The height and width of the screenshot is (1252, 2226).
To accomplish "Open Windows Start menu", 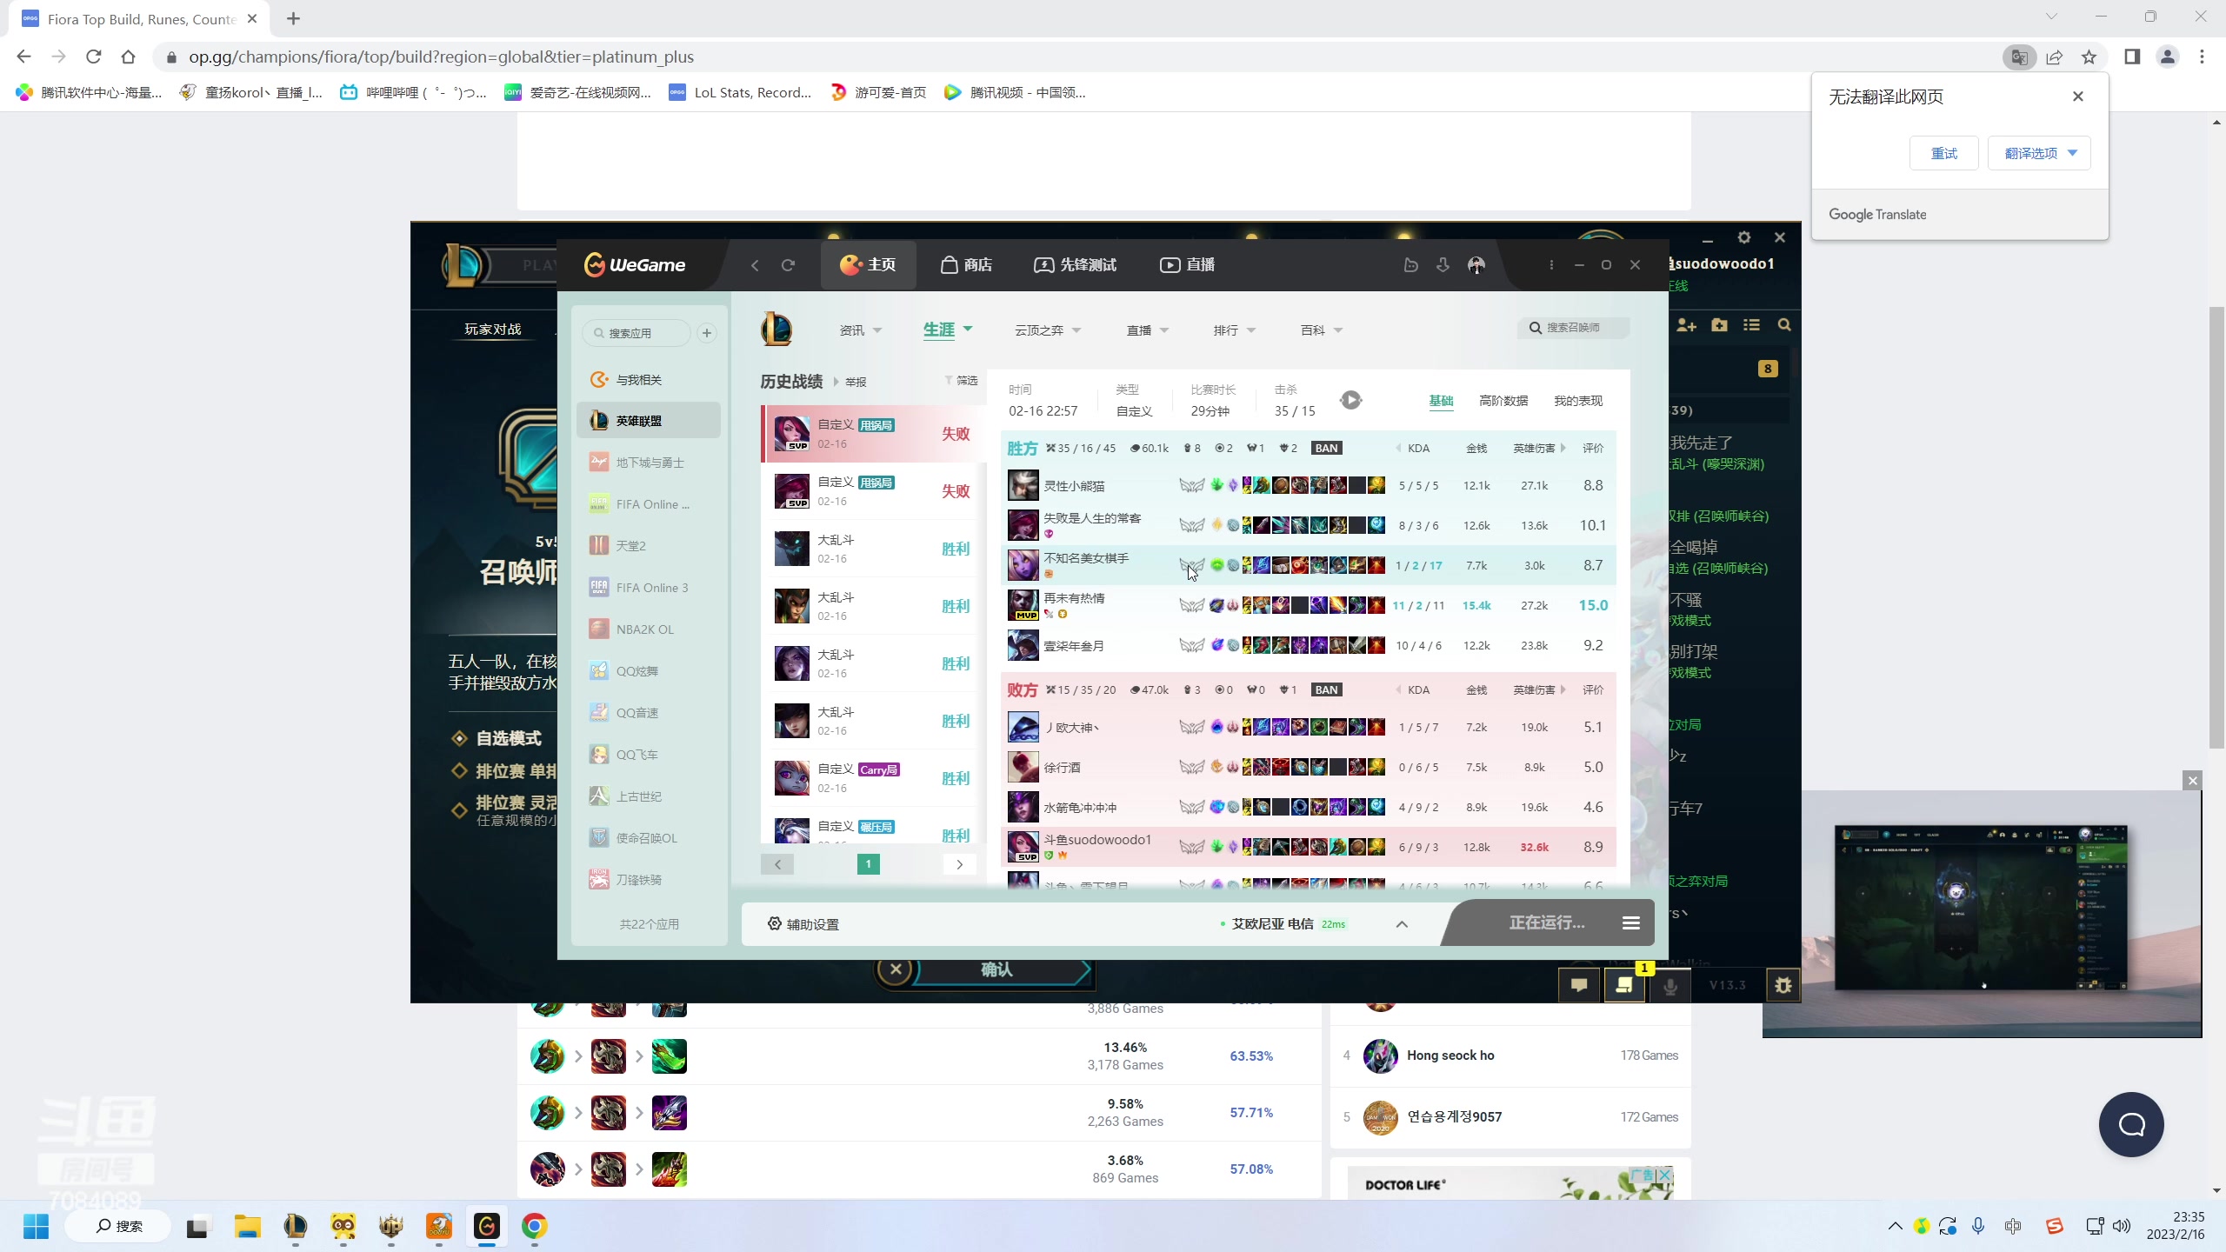I will [x=36, y=1227].
